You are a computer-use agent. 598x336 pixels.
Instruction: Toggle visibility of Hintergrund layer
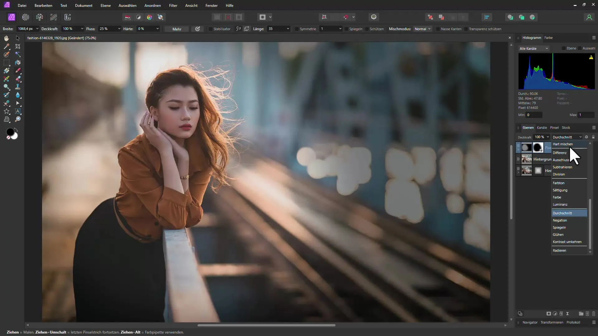coord(518,159)
